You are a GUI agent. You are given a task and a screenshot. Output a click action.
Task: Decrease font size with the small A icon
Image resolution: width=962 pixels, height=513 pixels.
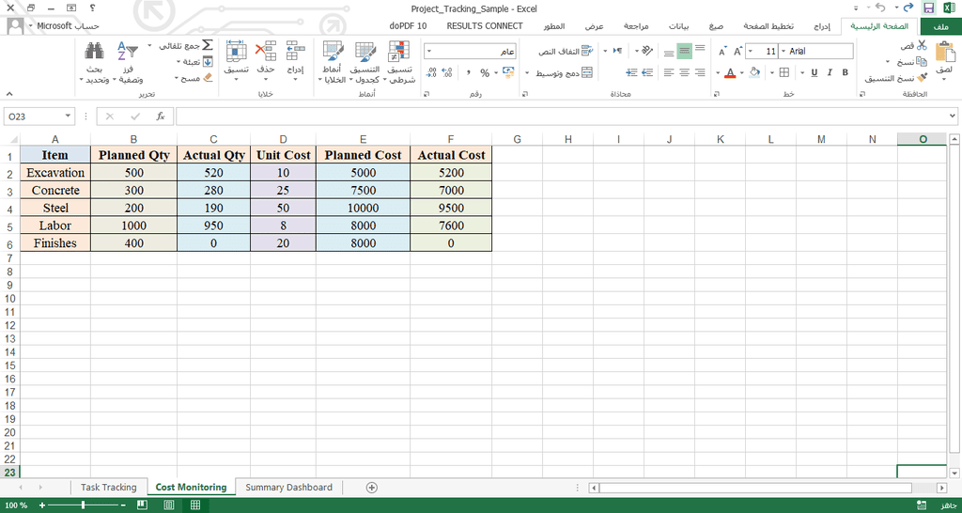[722, 53]
